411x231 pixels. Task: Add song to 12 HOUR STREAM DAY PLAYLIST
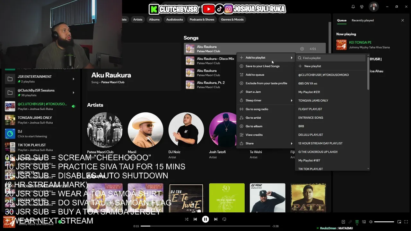(331, 143)
